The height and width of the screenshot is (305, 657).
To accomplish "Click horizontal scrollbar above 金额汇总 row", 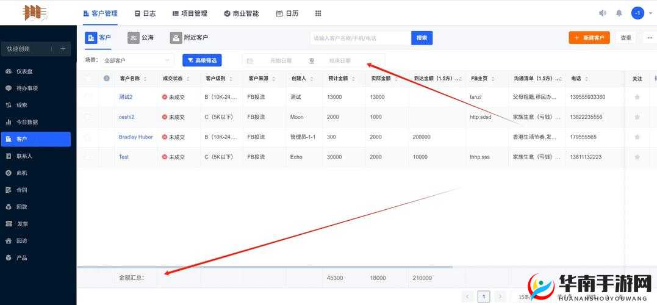I will 265,267.
